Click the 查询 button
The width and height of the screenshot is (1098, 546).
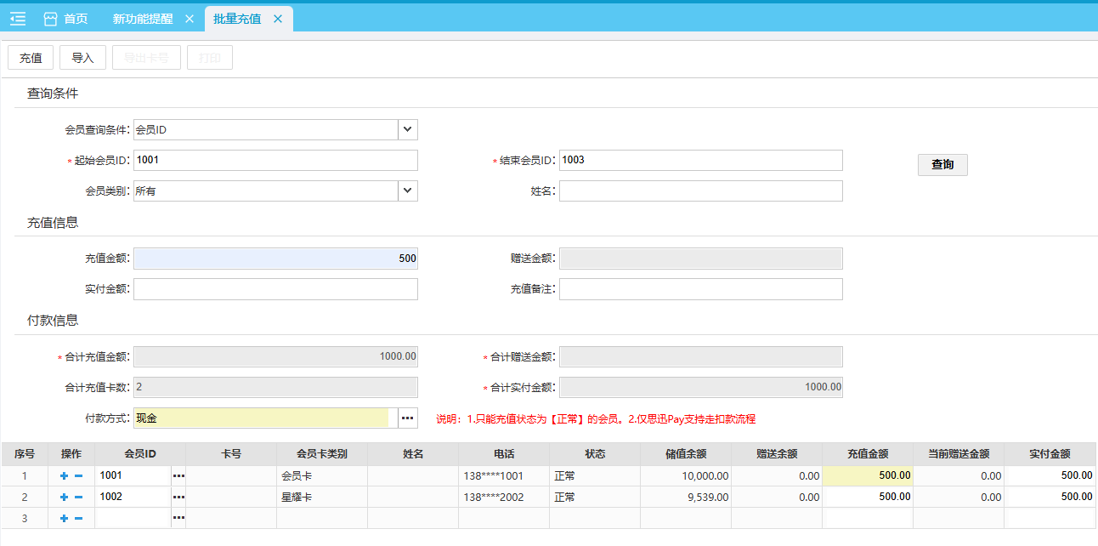(942, 165)
